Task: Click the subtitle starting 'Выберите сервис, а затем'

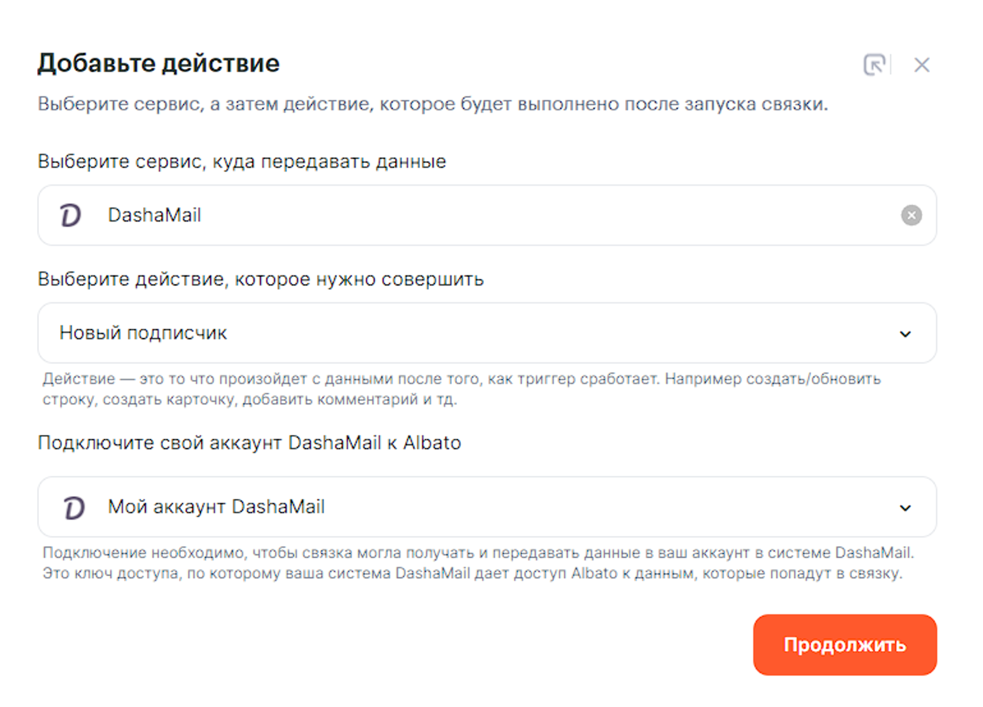Action: pyautogui.click(x=432, y=104)
